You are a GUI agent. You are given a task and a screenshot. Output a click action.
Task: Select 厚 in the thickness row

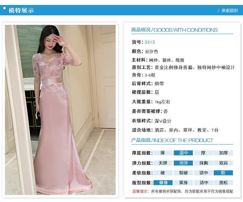[x=203, y=153]
